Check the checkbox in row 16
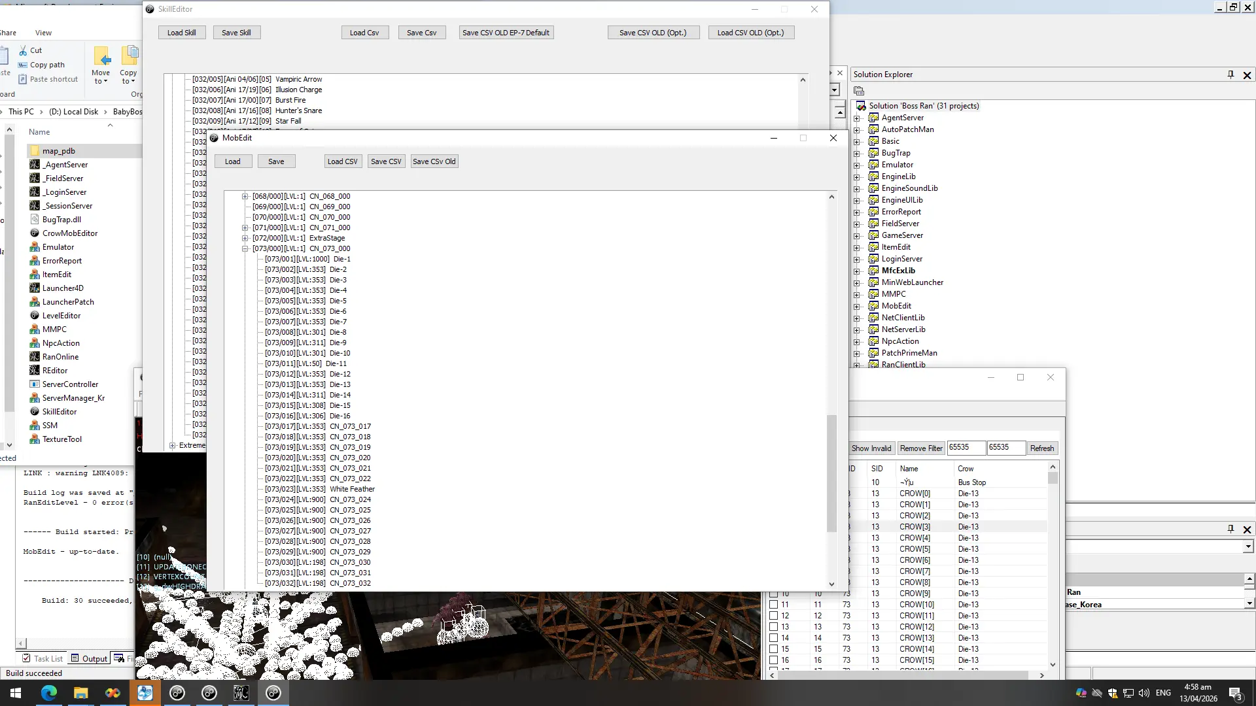Viewport: 1256px width, 706px height. pos(773,660)
